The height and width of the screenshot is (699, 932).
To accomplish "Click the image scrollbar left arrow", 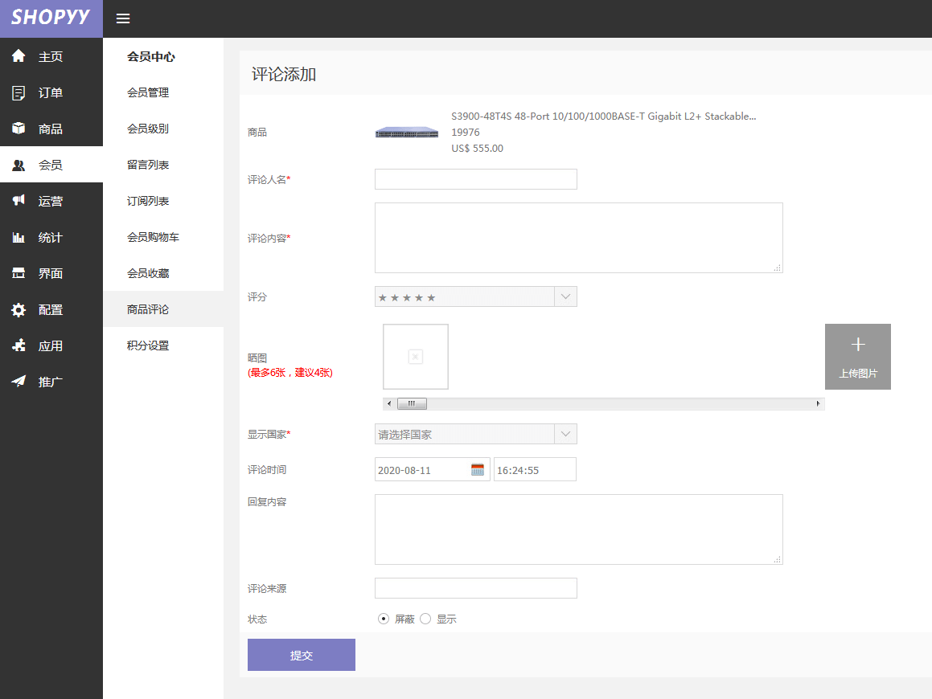I will tap(389, 404).
